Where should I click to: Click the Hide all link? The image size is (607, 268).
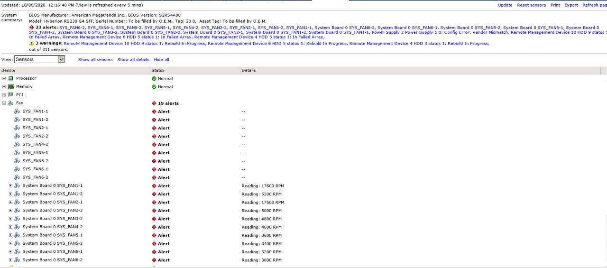click(x=162, y=60)
